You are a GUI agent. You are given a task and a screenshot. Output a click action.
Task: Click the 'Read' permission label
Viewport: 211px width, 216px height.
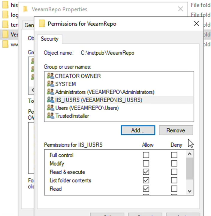point(56,189)
